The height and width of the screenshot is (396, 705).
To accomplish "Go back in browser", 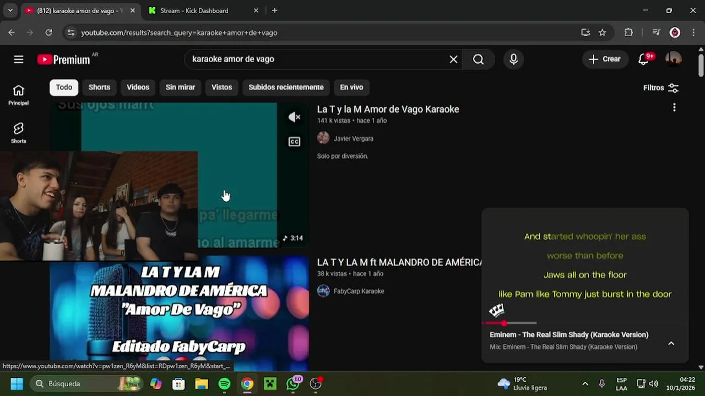I will [12, 32].
